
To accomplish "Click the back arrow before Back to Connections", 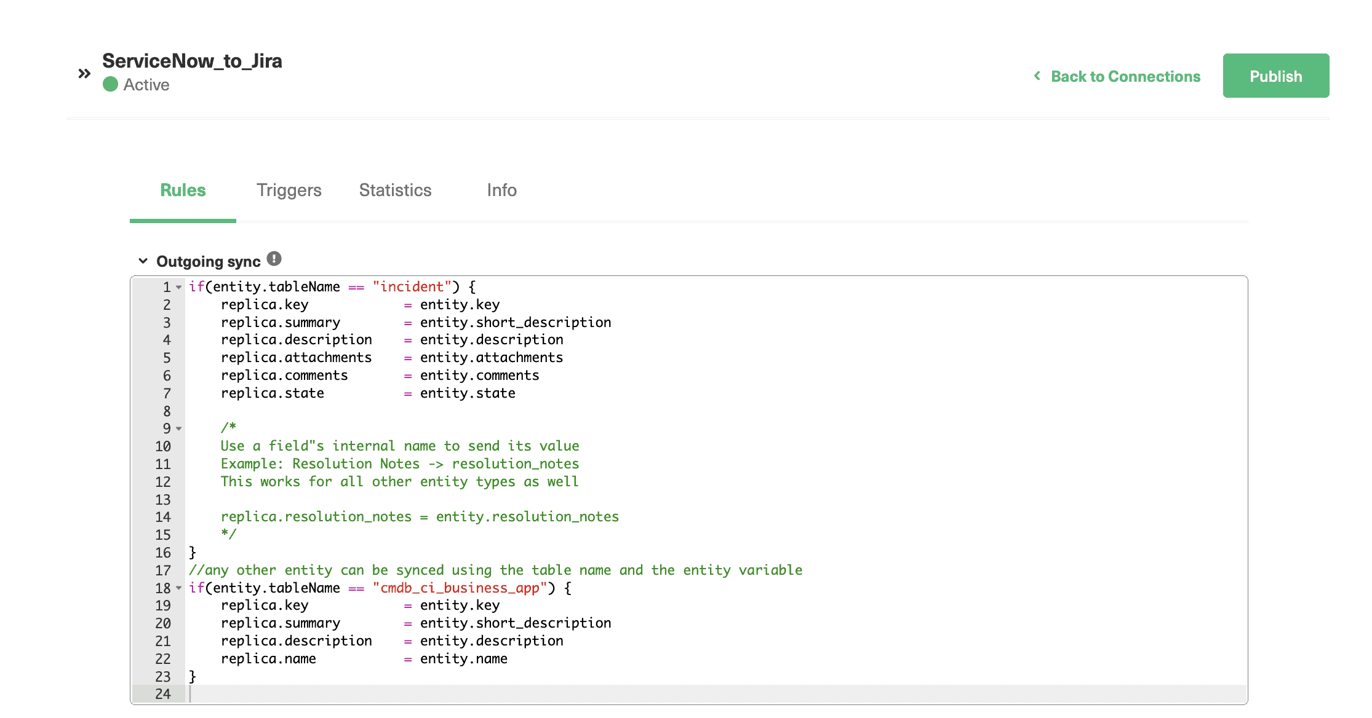I will [1037, 76].
